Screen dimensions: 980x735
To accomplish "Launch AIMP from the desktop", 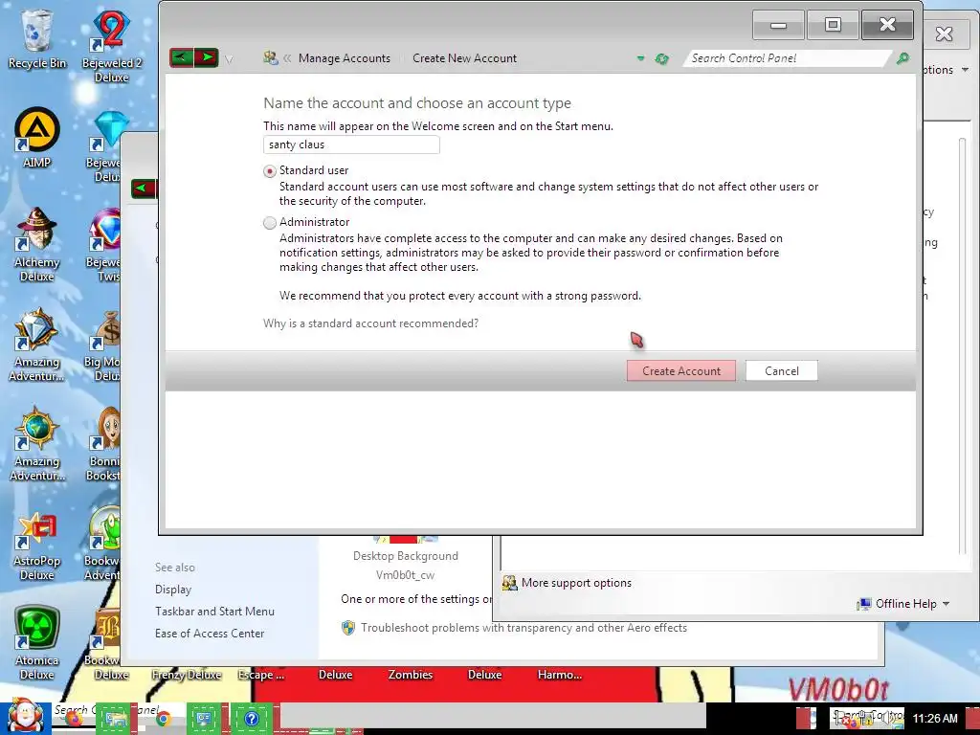I will click(37, 138).
